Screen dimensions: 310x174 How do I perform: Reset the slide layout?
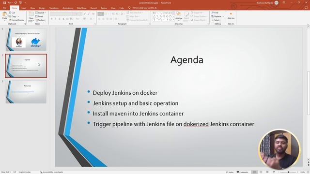[x=39, y=16]
